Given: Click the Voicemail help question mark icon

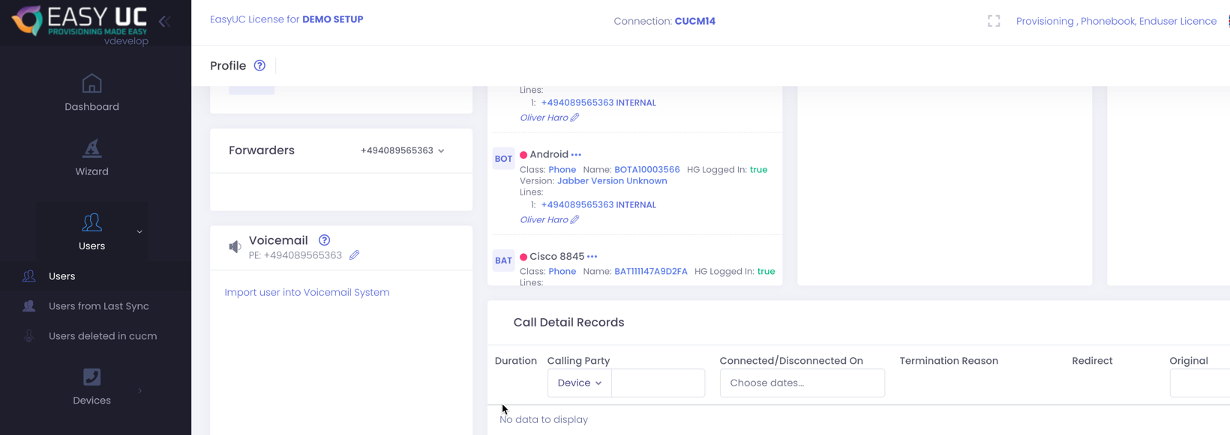Looking at the screenshot, I should (324, 240).
